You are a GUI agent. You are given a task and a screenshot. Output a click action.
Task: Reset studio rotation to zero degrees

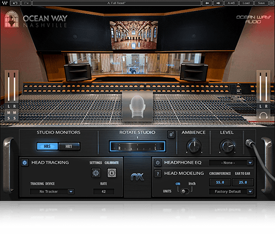pyautogui.click(x=171, y=134)
